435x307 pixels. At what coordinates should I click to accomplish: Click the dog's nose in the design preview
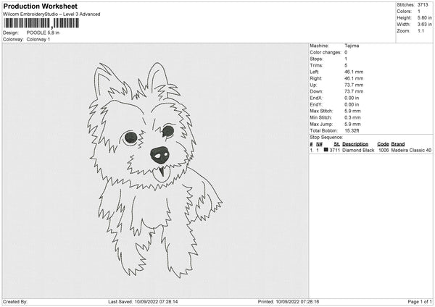click(x=159, y=155)
